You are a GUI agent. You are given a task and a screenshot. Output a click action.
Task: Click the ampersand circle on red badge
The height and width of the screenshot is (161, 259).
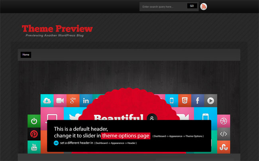click(152, 117)
